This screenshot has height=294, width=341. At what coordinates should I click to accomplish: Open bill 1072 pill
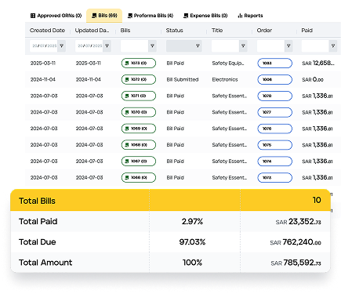coord(139,79)
